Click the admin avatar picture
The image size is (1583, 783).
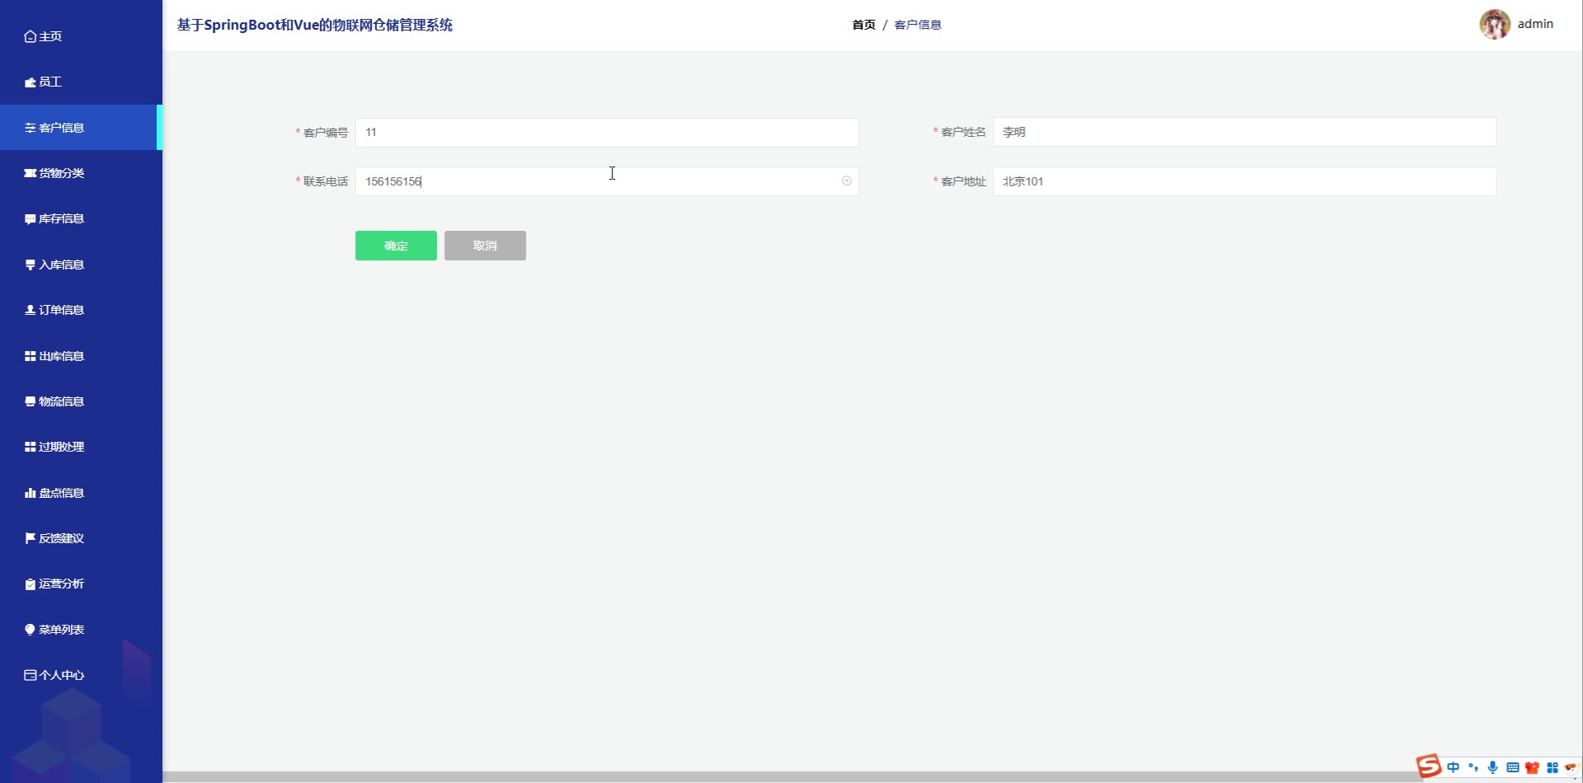(1495, 24)
